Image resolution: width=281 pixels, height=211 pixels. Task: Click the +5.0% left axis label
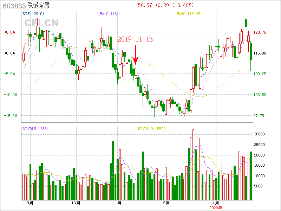coord(10,32)
